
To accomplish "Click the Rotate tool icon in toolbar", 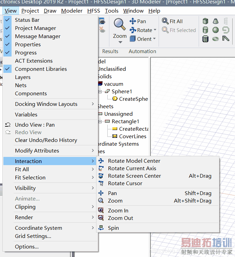I will [133, 30].
